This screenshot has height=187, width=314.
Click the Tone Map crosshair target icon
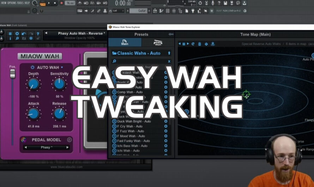pyautogui.click(x=206, y=44)
